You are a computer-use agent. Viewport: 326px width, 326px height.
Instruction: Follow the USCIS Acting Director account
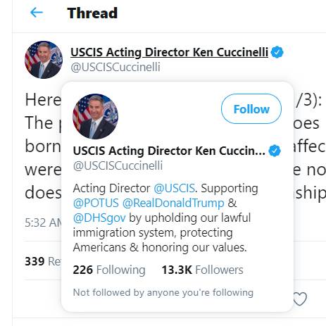pyautogui.click(x=251, y=109)
